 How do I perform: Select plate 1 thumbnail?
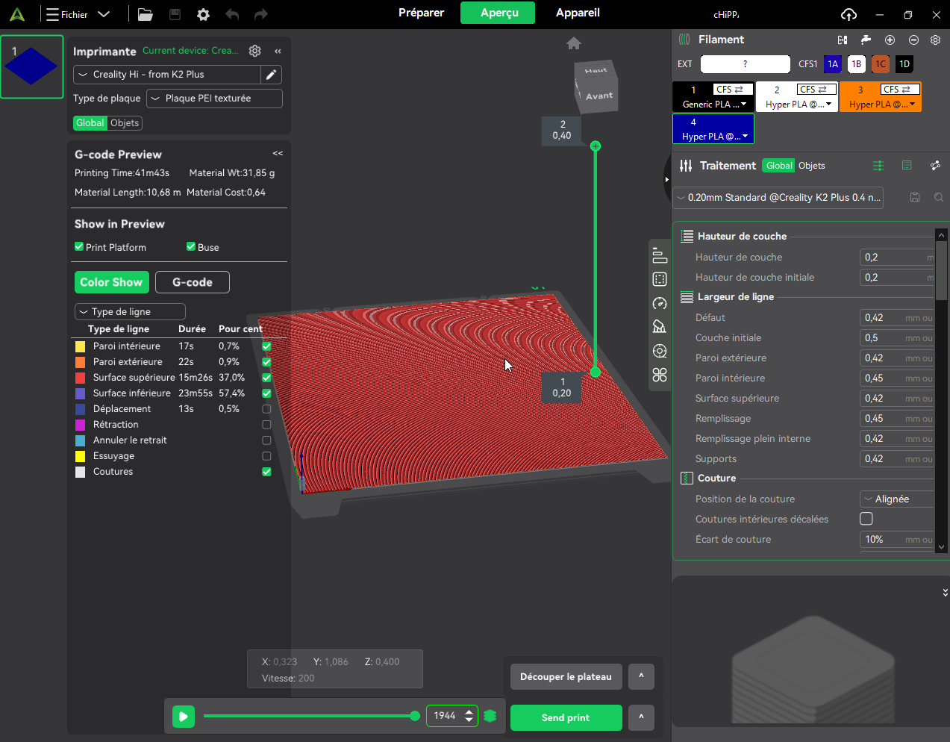click(x=31, y=67)
